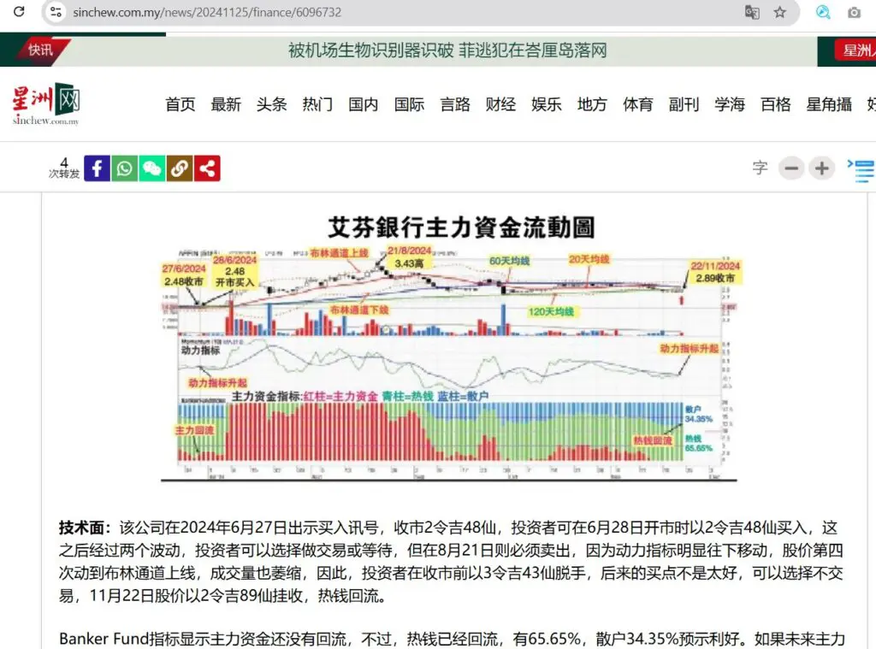Open the 财经 menu item

pos(500,103)
